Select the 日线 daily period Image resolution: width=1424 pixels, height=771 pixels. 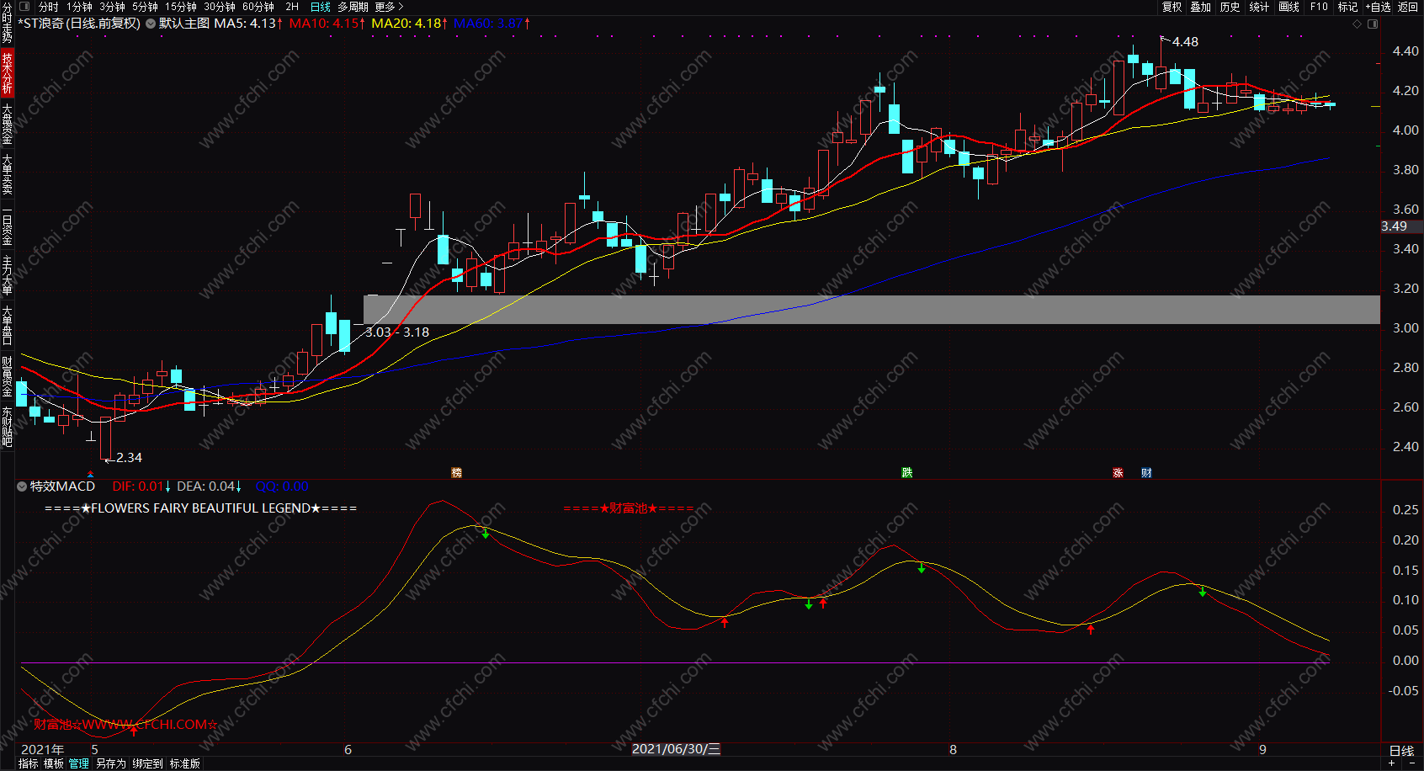(321, 7)
